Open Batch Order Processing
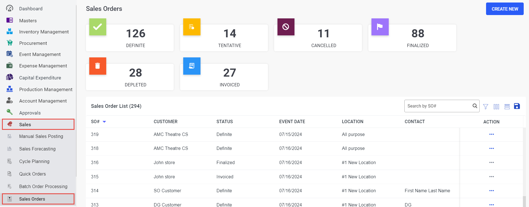This screenshot has width=529, height=207. 43,186
